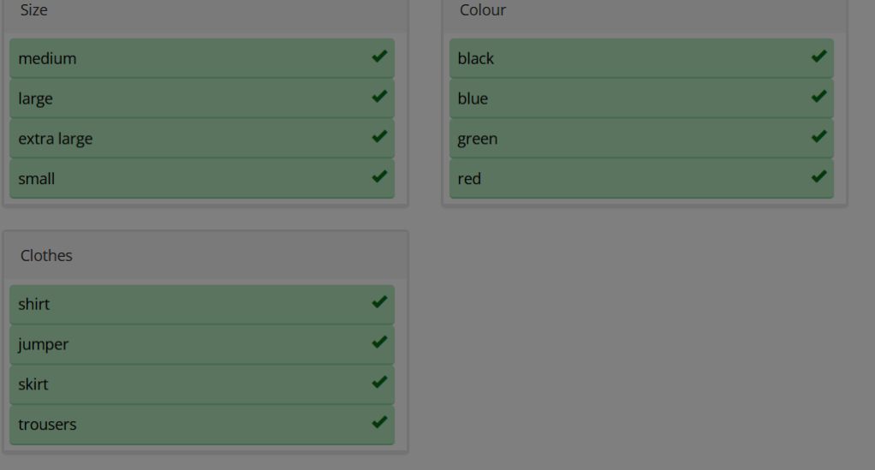The width and height of the screenshot is (875, 470).
Task: Click the Size group header
Action: pyautogui.click(x=34, y=10)
